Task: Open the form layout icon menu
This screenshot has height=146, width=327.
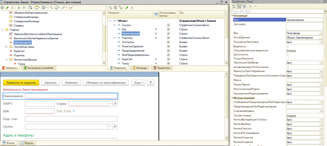Action: tap(44, 8)
